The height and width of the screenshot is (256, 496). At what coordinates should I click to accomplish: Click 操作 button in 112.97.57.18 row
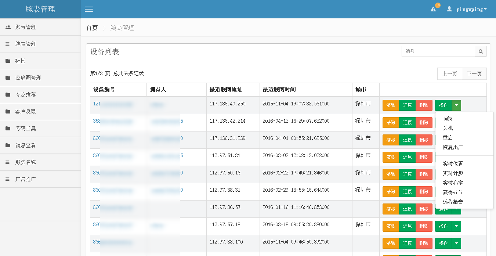point(443,226)
